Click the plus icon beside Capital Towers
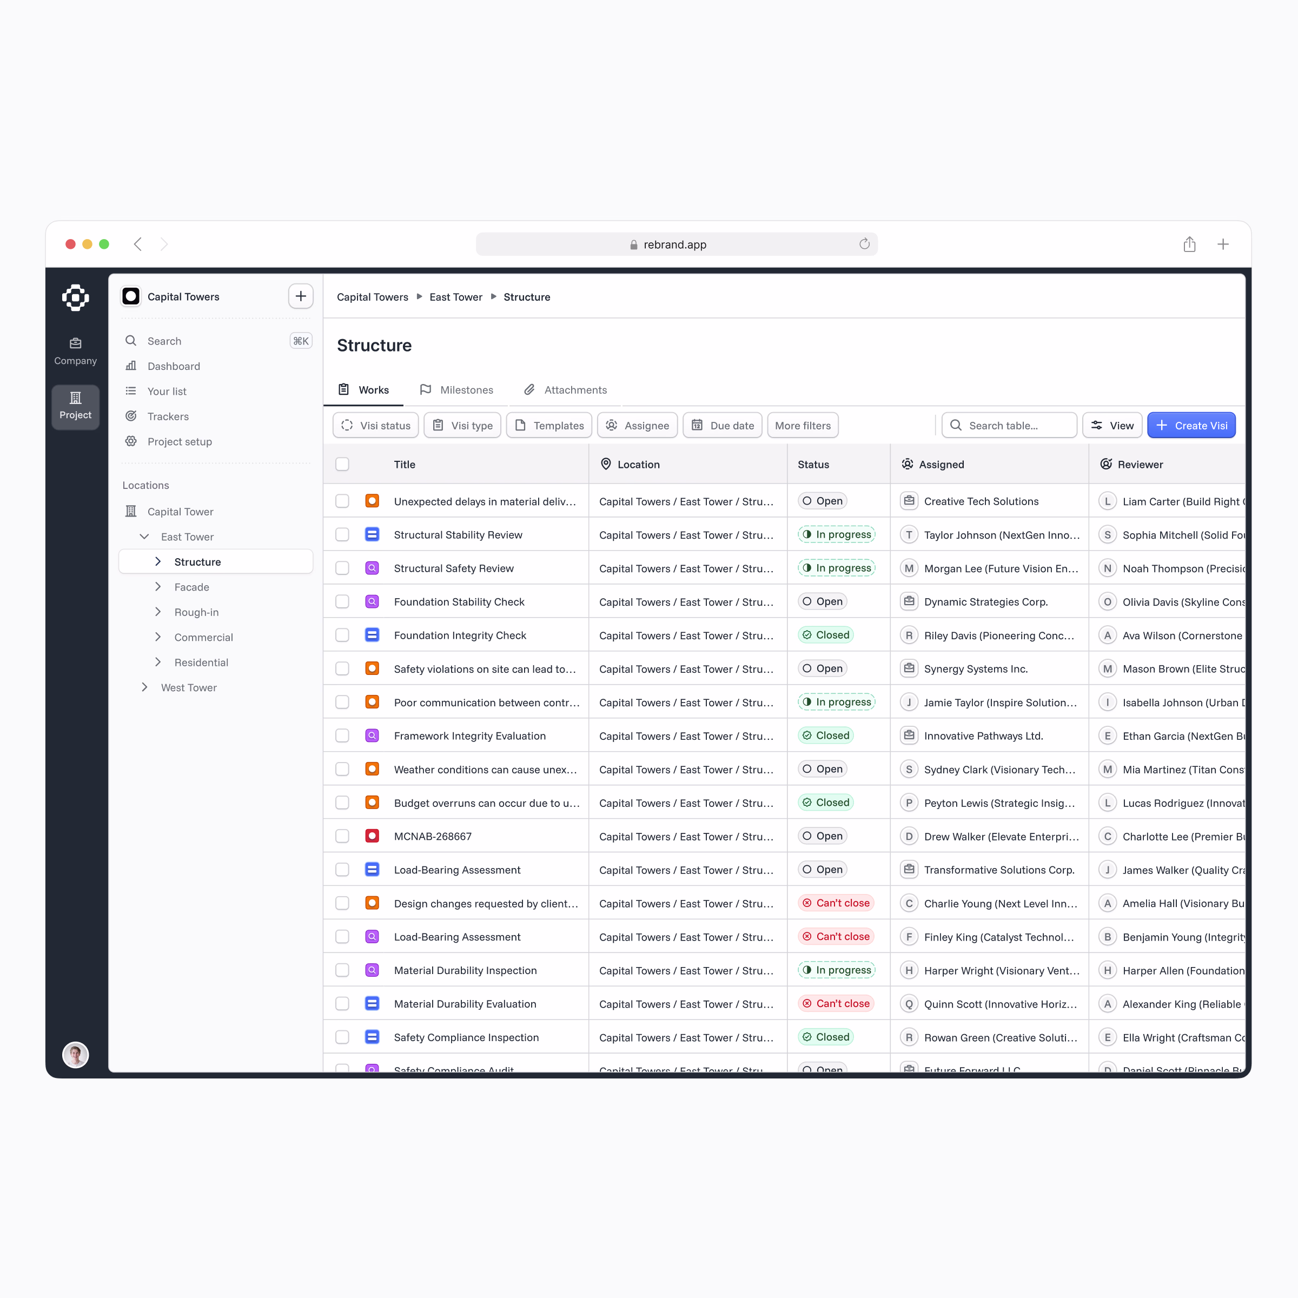The width and height of the screenshot is (1298, 1298). click(x=300, y=296)
